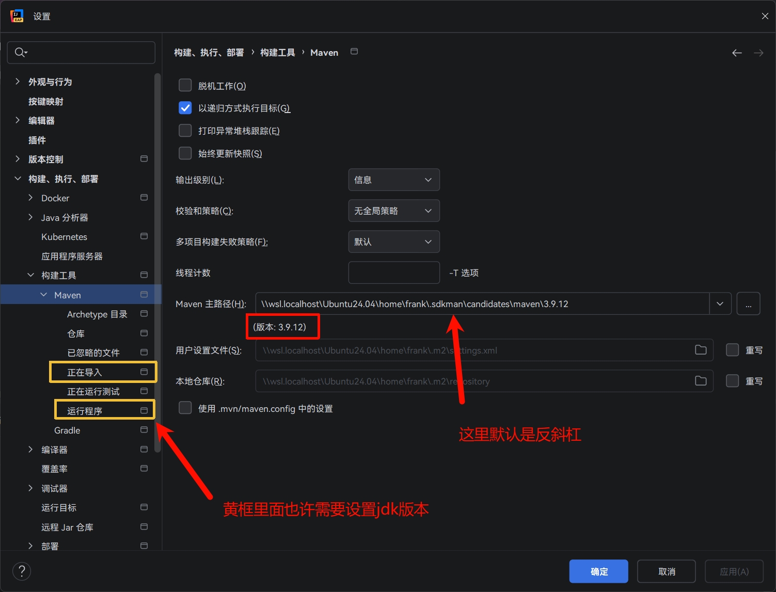Click the browse … button for Maven home
This screenshot has width=776, height=592.
click(x=748, y=303)
